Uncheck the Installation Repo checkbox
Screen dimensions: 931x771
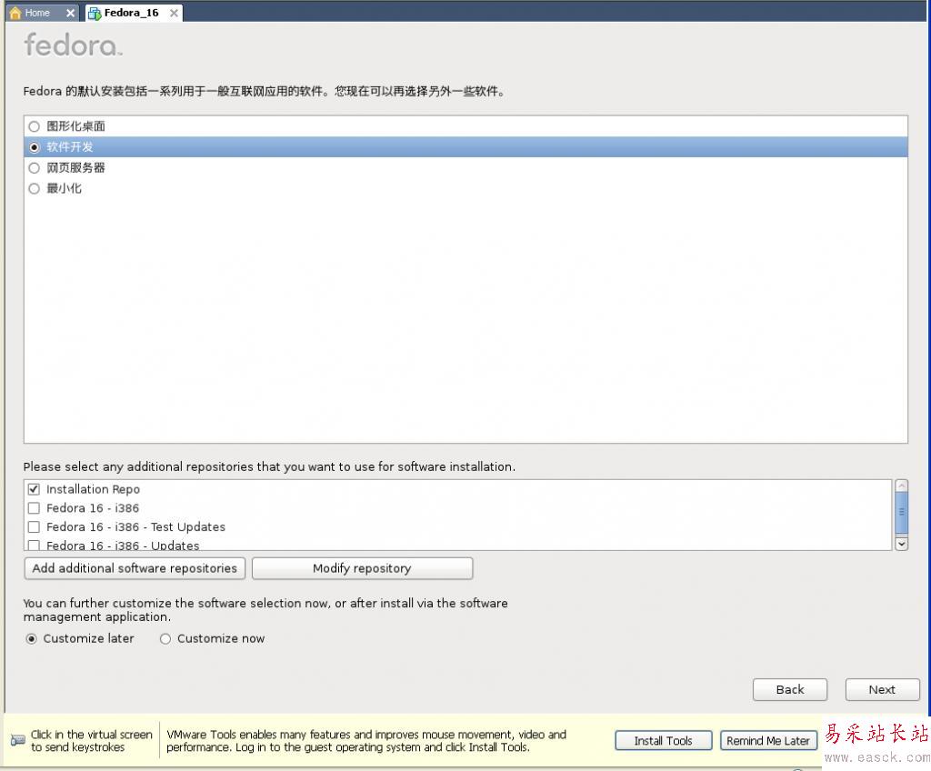click(x=34, y=489)
